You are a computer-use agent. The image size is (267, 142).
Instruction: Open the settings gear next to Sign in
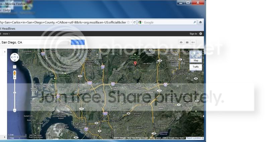point(201,34)
